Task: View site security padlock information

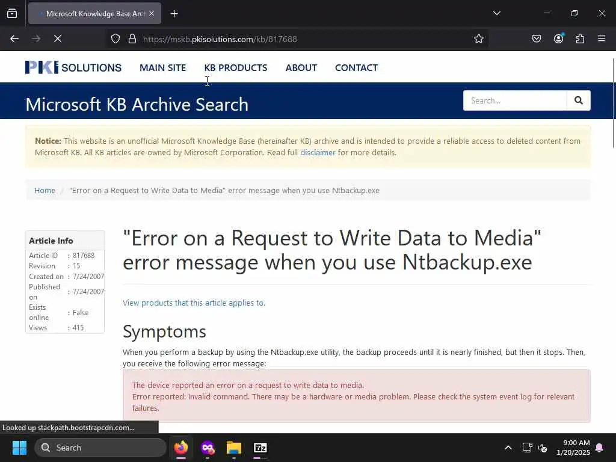Action: pos(132,39)
